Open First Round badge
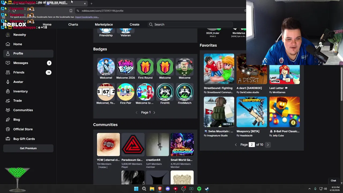Screen dimensions: 343x193 (145, 69)
